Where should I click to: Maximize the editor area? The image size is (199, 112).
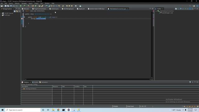click(x=153, y=9)
